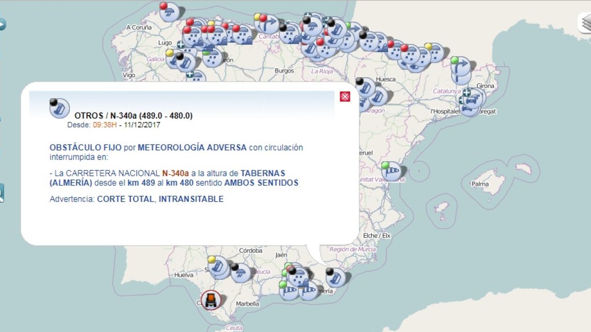591x332 pixels.
Task: Open the yellow obstacle marker near Sevilla
Action: point(218,266)
